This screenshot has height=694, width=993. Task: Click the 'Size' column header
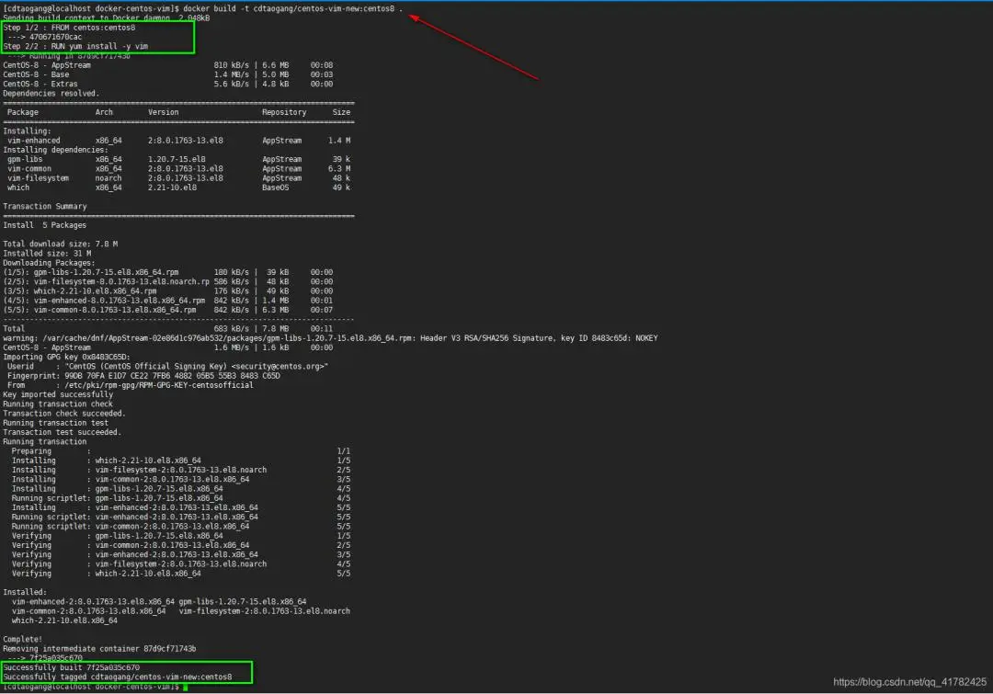(341, 113)
